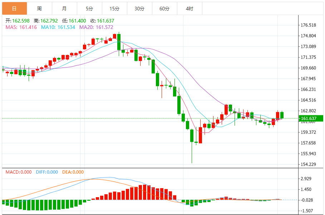Click the tallest red MACD histogram bar
This screenshot has height=215, width=325.
tap(145, 192)
